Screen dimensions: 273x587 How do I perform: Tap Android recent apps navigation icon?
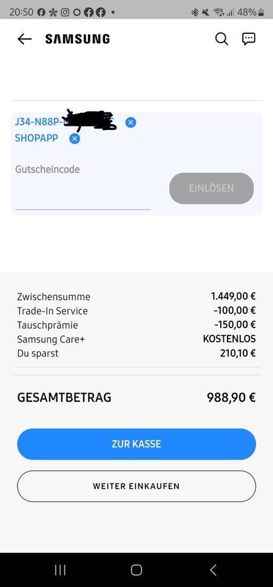pos(60,570)
